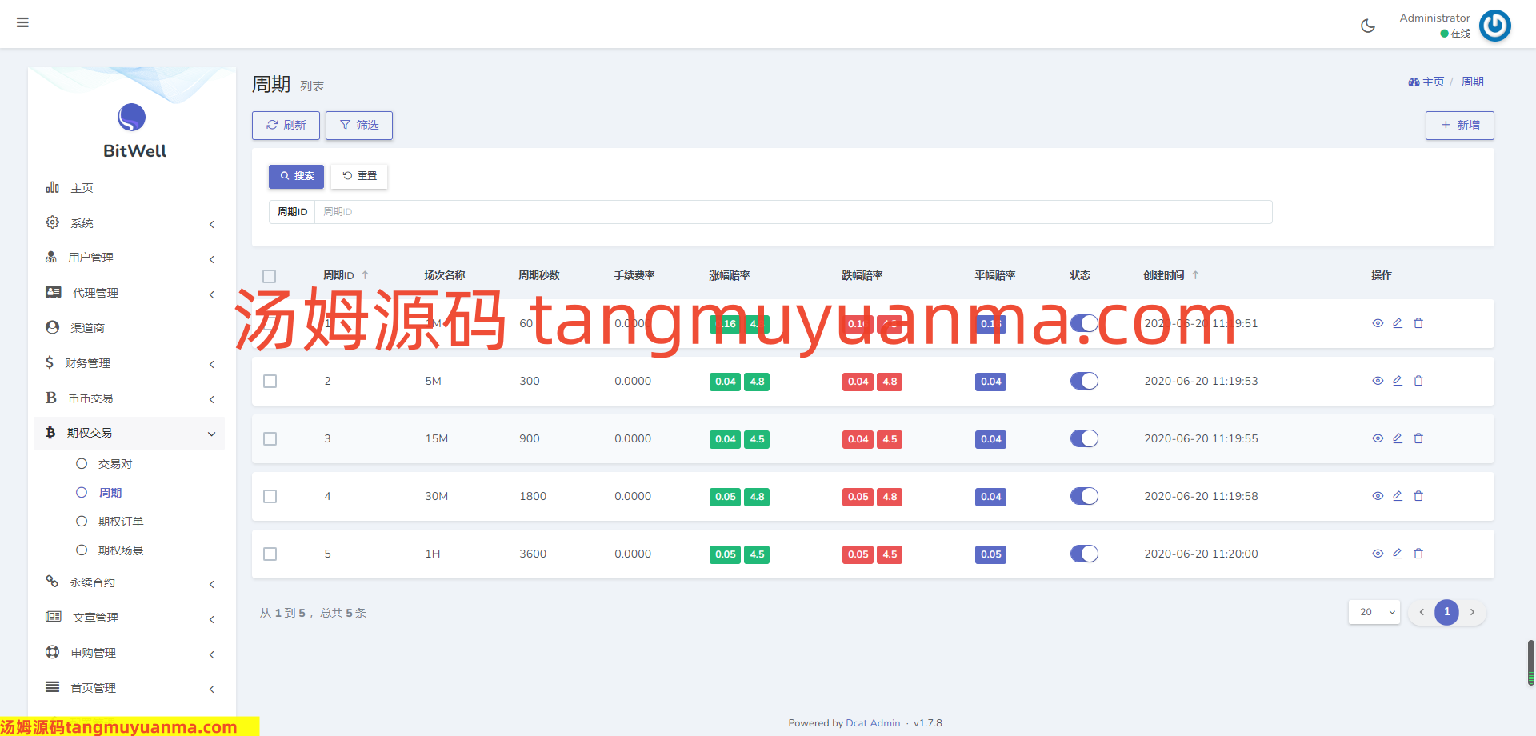
Task: Click the hamburger menu icon
Action: (x=22, y=22)
